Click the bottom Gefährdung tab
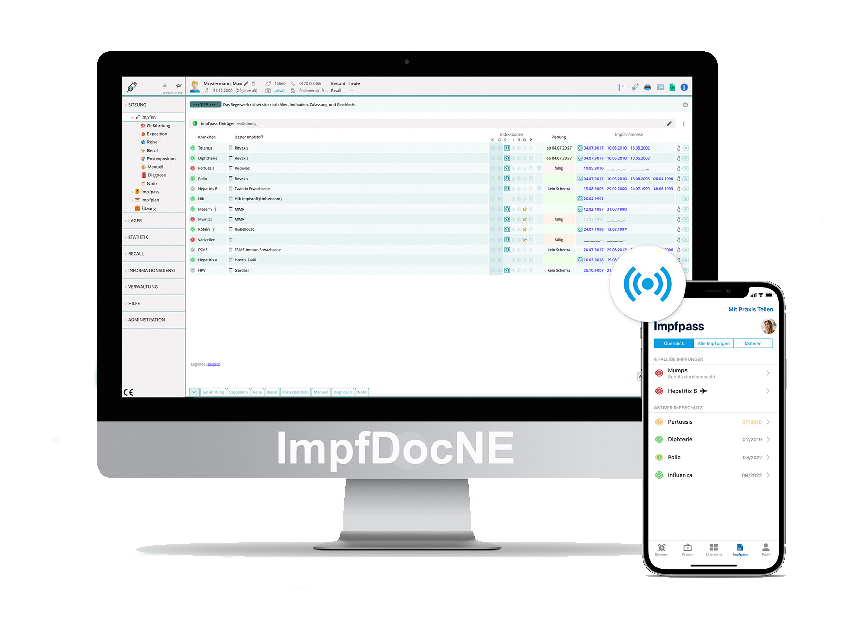Image resolution: width=865 pixels, height=621 pixels. [213, 392]
